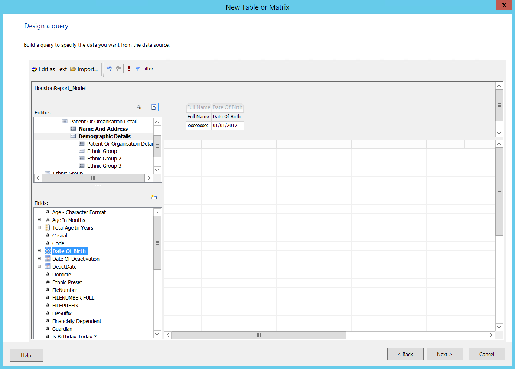Click the Help button
Viewport: 515px width, 369px height.
(26, 355)
